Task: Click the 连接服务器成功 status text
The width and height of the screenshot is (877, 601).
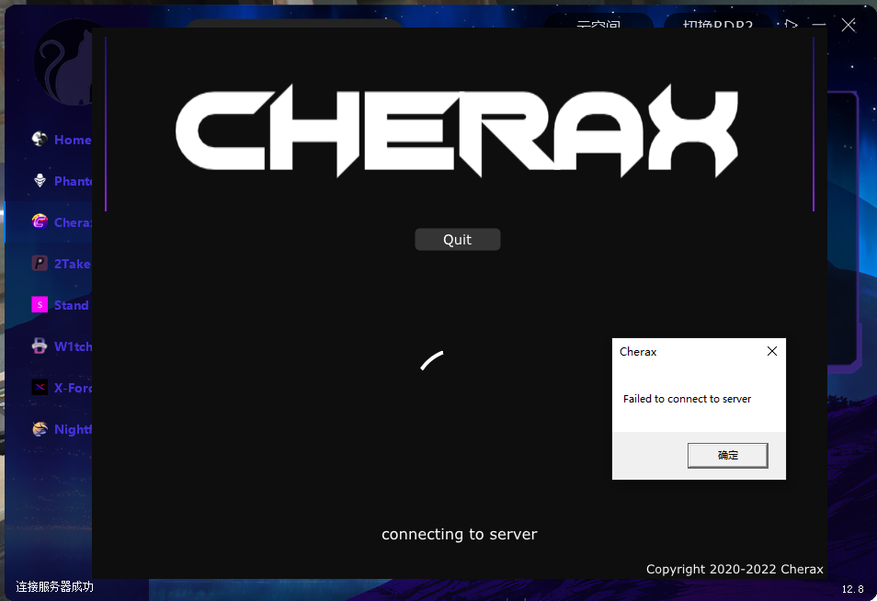Action: click(54, 586)
